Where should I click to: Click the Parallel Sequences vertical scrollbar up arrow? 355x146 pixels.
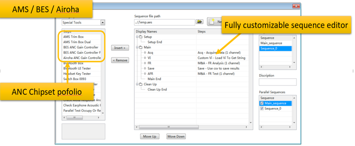pyautogui.click(x=294, y=98)
